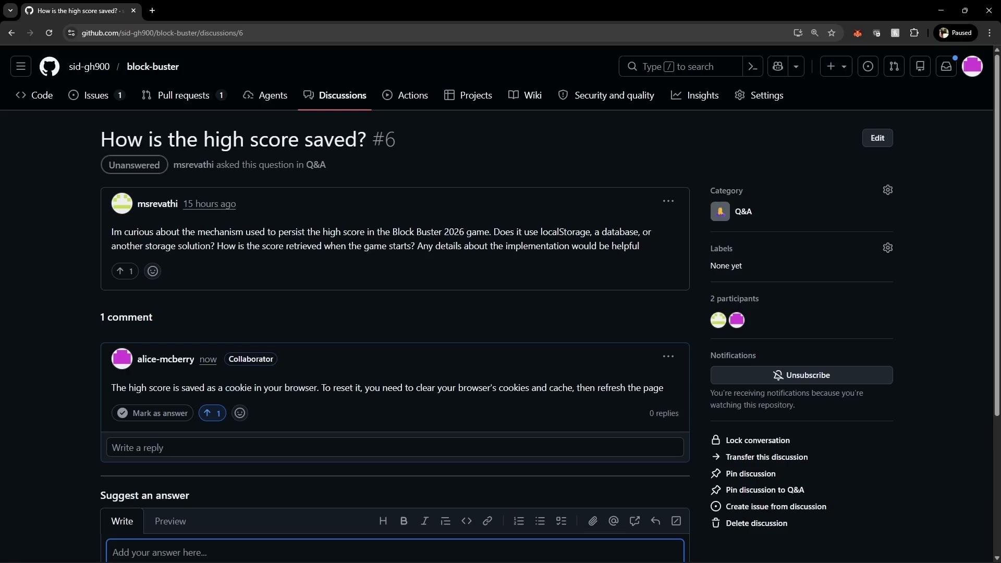This screenshot has width=1001, height=563.
Task: Create issue from discussion
Action: tap(768, 507)
